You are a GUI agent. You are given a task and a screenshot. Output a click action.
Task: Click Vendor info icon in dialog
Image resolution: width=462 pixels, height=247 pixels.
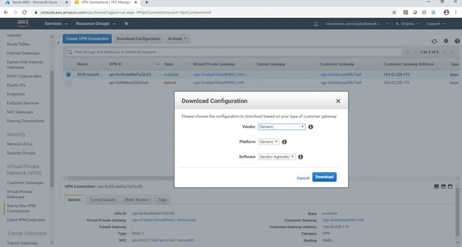(310, 127)
